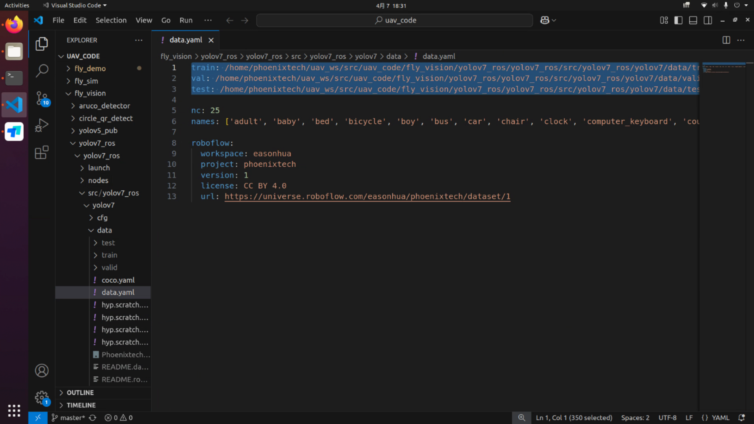The height and width of the screenshot is (424, 754).
Task: Open editor More Actions ellipsis
Action: (x=741, y=40)
